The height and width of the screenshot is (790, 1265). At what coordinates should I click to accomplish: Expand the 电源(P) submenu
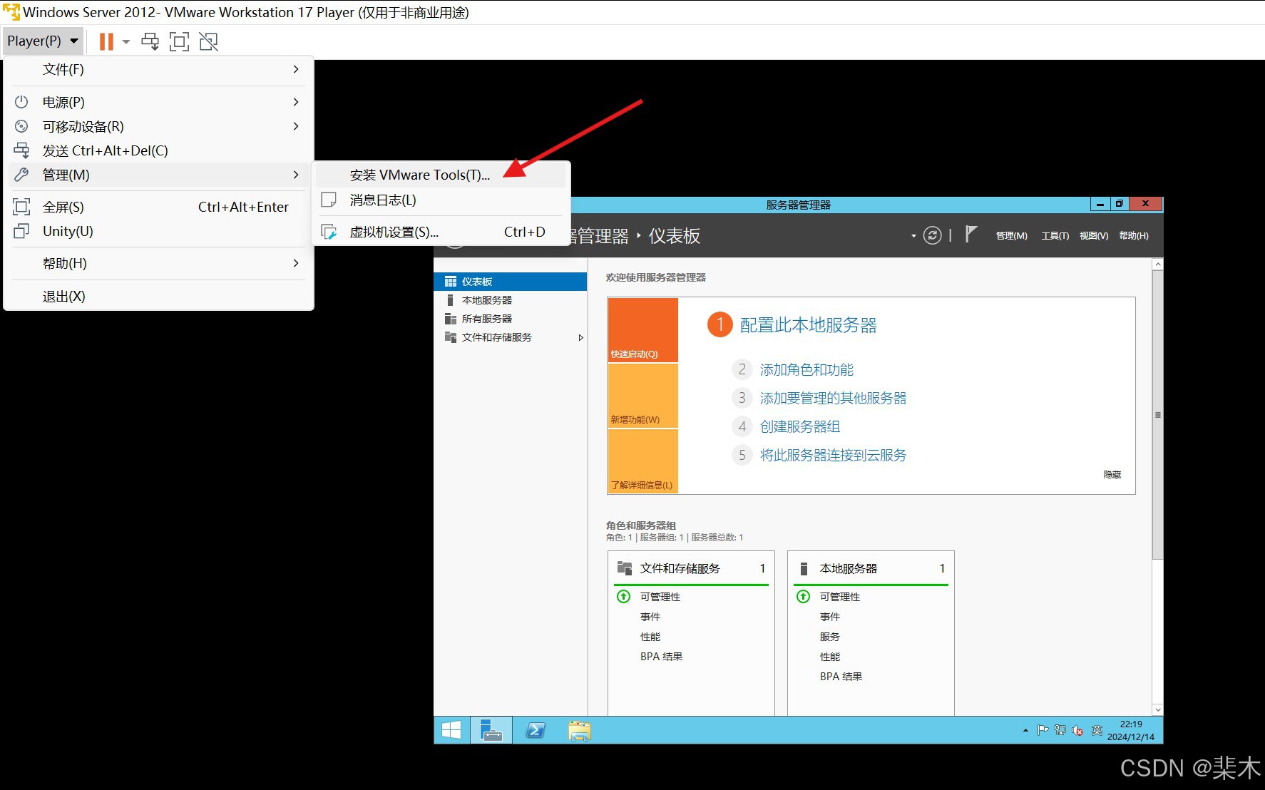[158, 102]
